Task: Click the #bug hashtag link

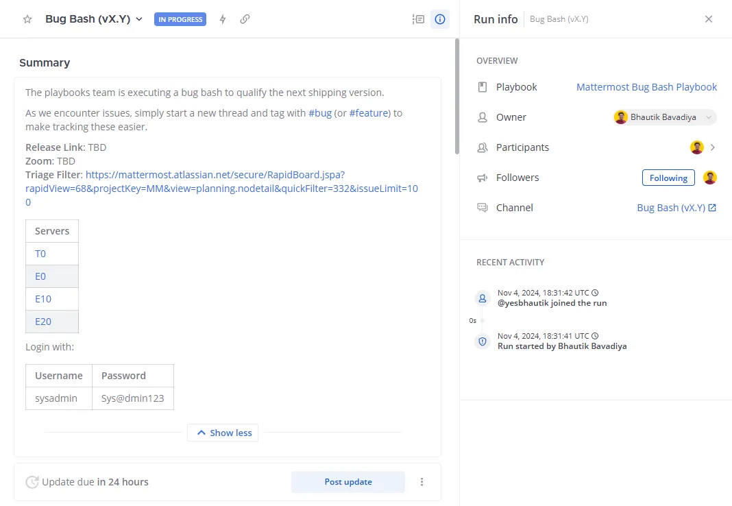Action: tap(320, 113)
